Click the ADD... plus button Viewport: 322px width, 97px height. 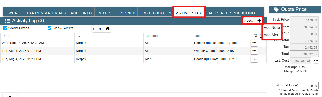[x=253, y=21]
